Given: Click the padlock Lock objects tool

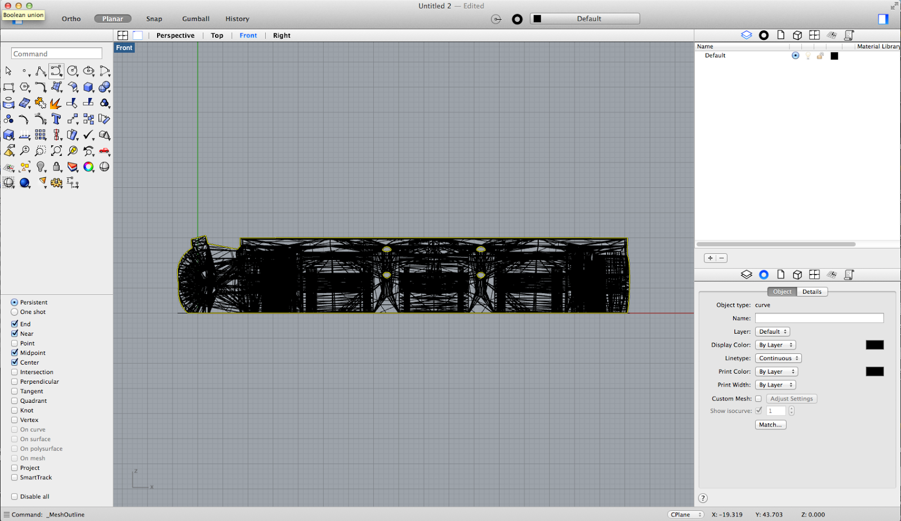Looking at the screenshot, I should pyautogui.click(x=56, y=167).
